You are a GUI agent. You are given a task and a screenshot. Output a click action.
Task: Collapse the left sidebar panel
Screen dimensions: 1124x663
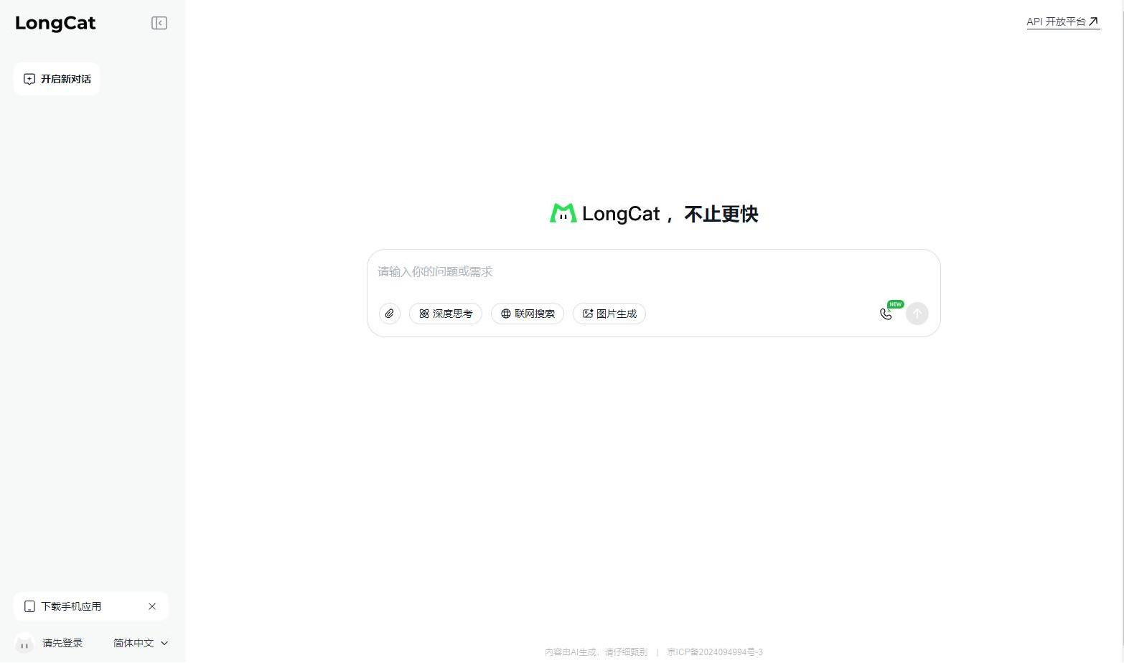click(x=159, y=23)
